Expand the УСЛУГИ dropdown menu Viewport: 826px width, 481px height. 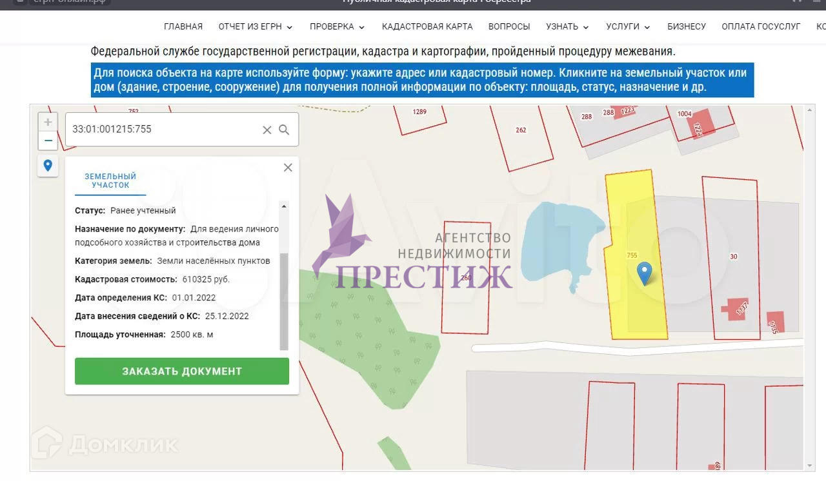coord(629,26)
